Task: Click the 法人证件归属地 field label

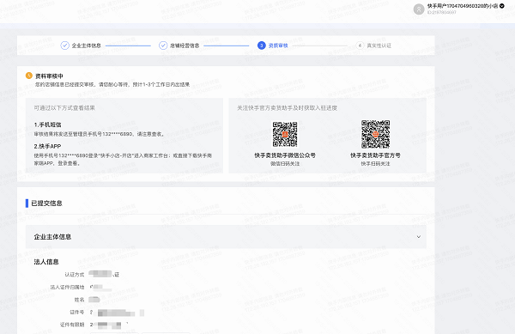Action: point(67,287)
